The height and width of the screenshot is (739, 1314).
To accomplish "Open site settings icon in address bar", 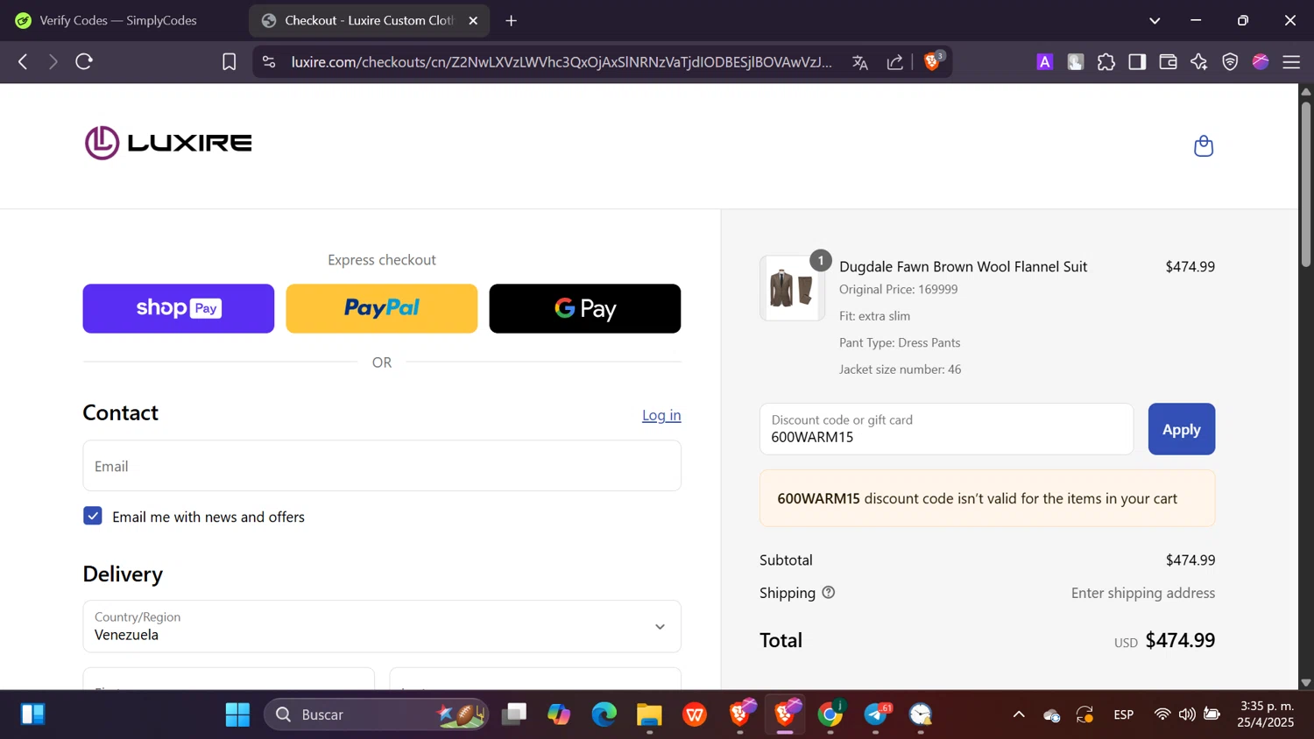I will pyautogui.click(x=269, y=61).
